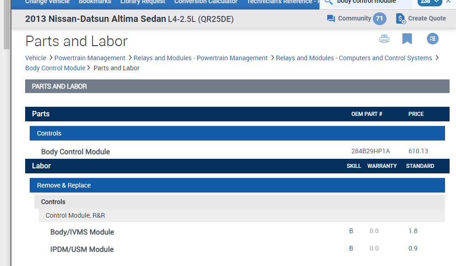The image size is (456, 266).
Task: Bookmark this page with the bookmark icon
Action: [x=407, y=39]
